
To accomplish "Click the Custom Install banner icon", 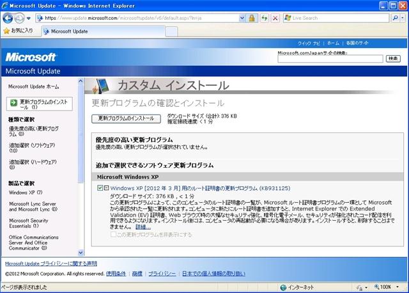I will coord(100,86).
